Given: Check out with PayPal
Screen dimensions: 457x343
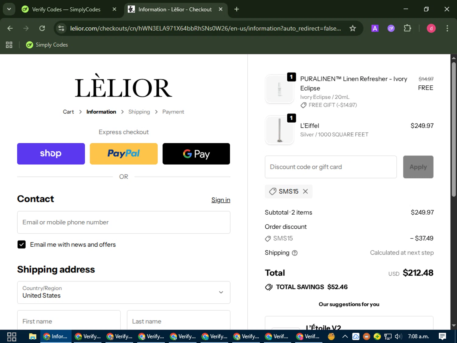Looking at the screenshot, I should 124,154.
